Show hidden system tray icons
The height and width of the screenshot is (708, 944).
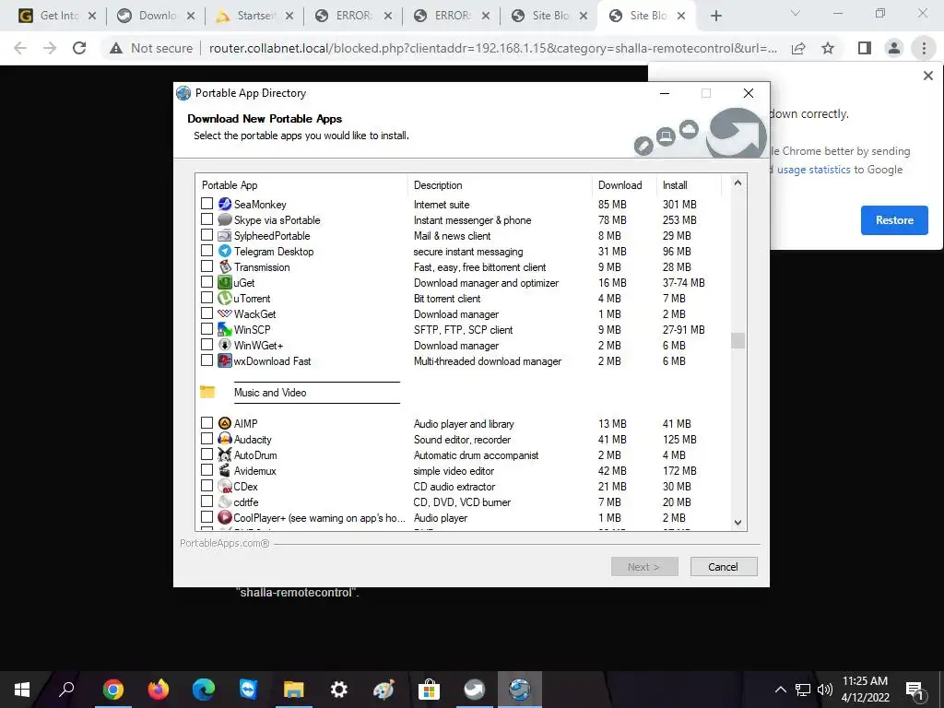[x=780, y=690]
